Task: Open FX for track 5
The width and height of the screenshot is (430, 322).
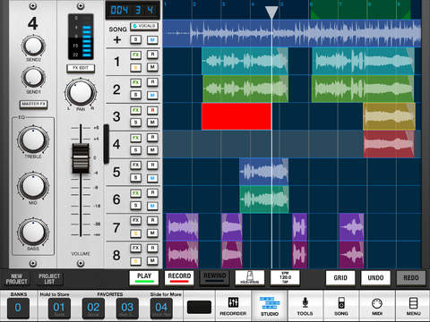Action: pyautogui.click(x=135, y=165)
